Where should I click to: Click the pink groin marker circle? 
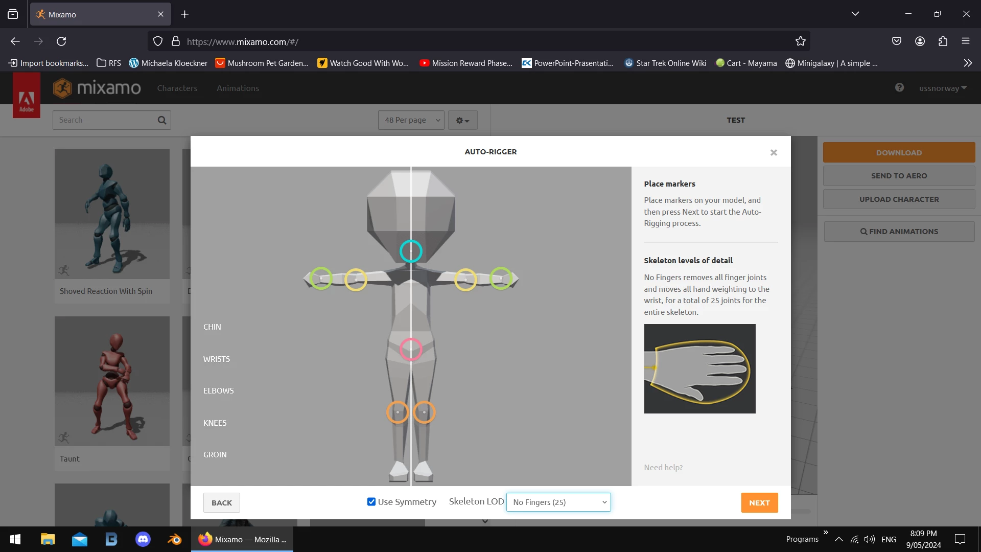pos(411,349)
